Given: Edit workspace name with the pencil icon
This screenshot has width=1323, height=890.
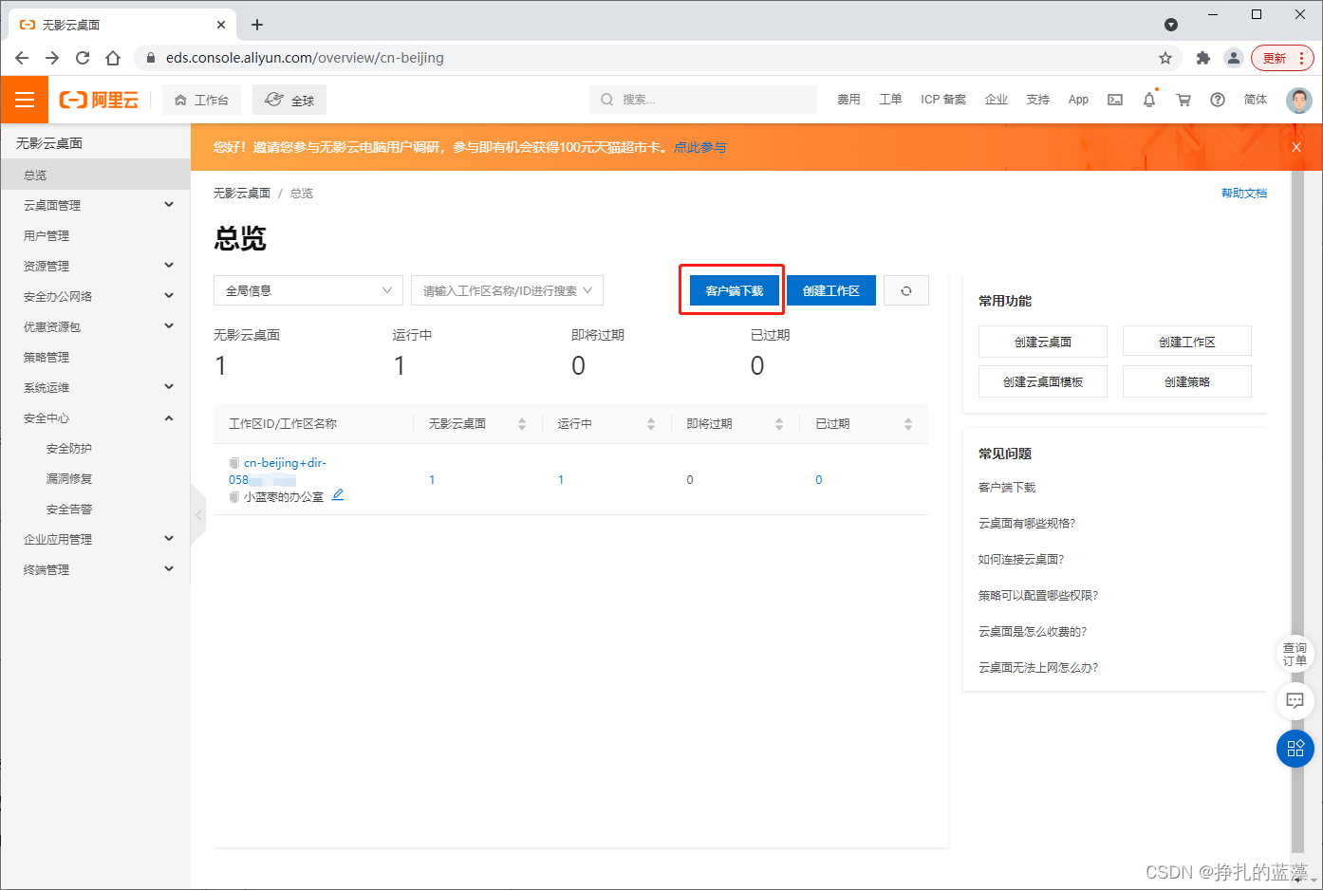Looking at the screenshot, I should [x=339, y=494].
